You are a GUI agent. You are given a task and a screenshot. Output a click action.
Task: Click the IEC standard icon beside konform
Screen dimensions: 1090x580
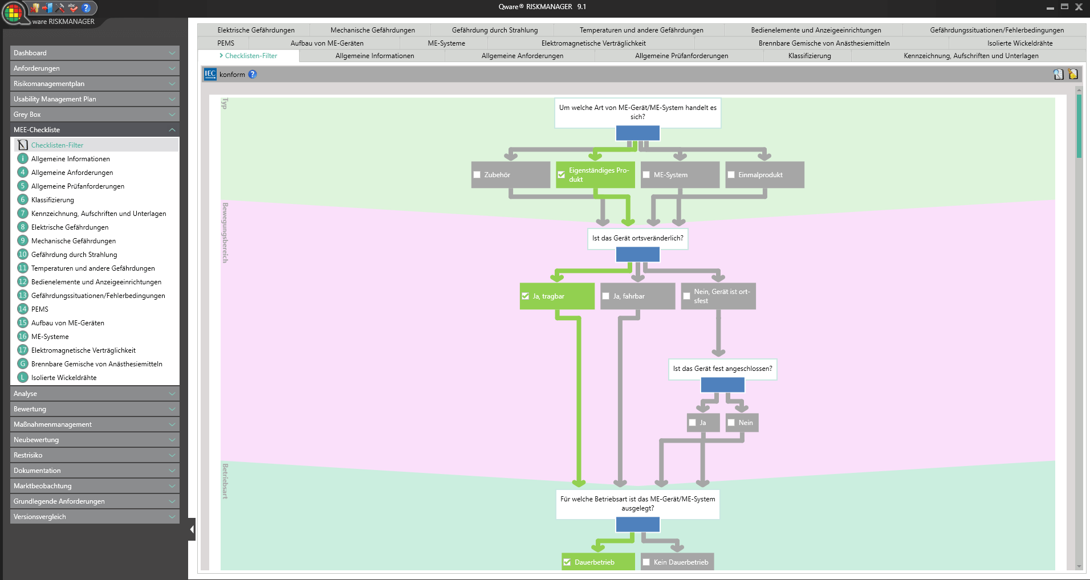(210, 74)
